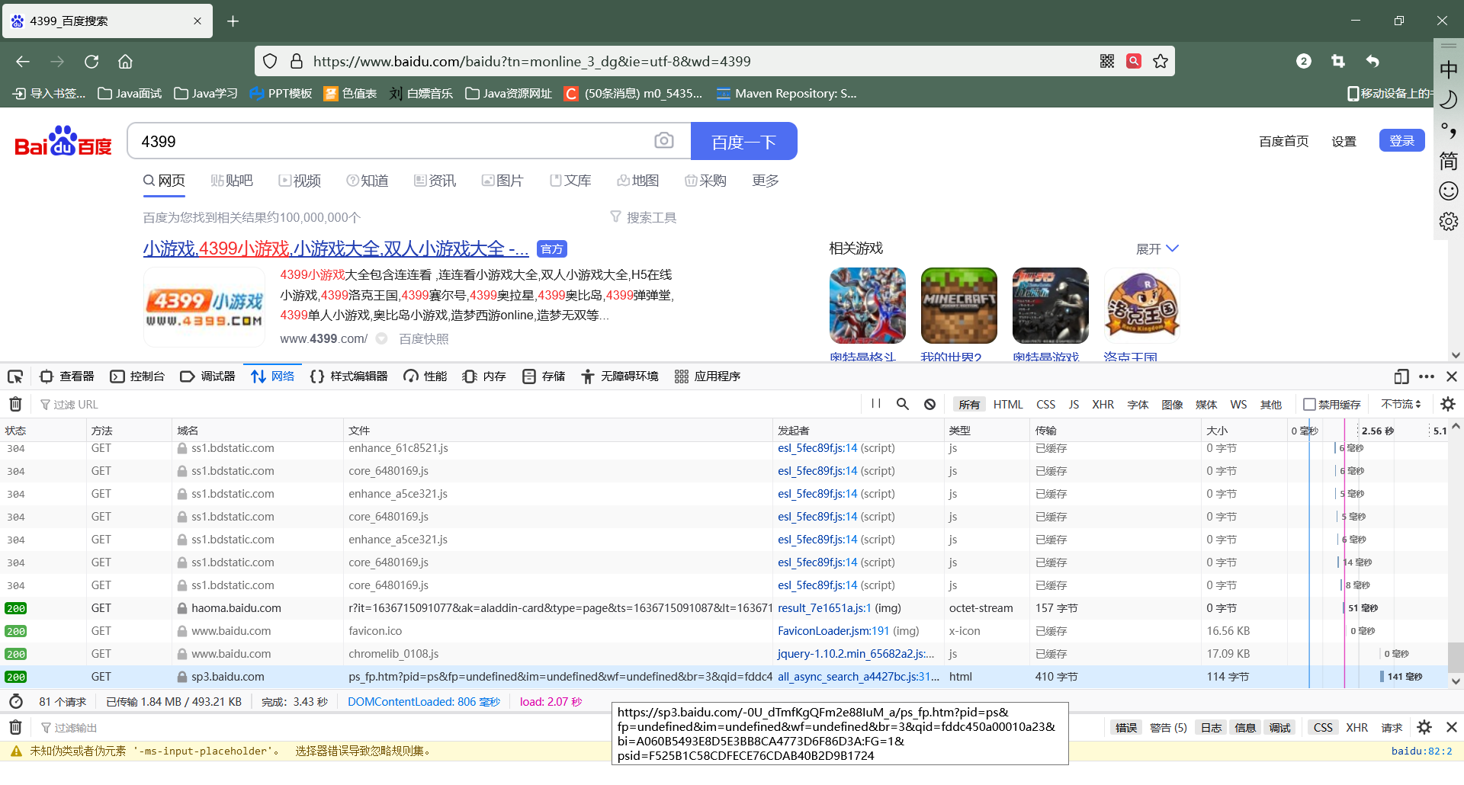Image resolution: width=1464 pixels, height=785 pixels.
Task: Open the QR code icon in address bar
Action: click(x=1107, y=61)
